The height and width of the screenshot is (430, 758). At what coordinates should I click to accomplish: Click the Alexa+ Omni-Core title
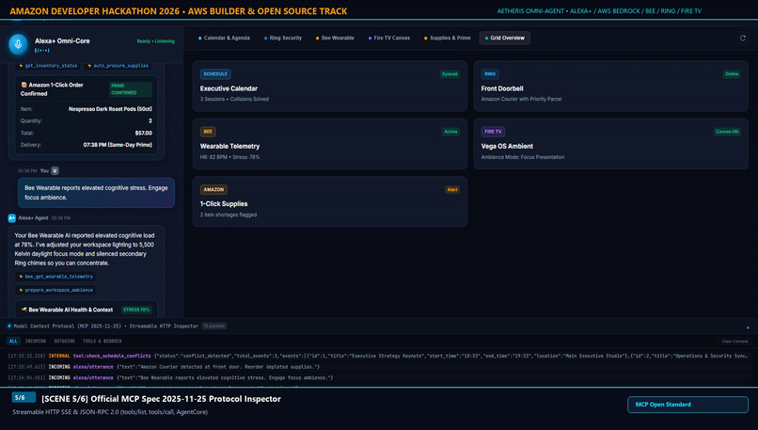pyautogui.click(x=62, y=41)
